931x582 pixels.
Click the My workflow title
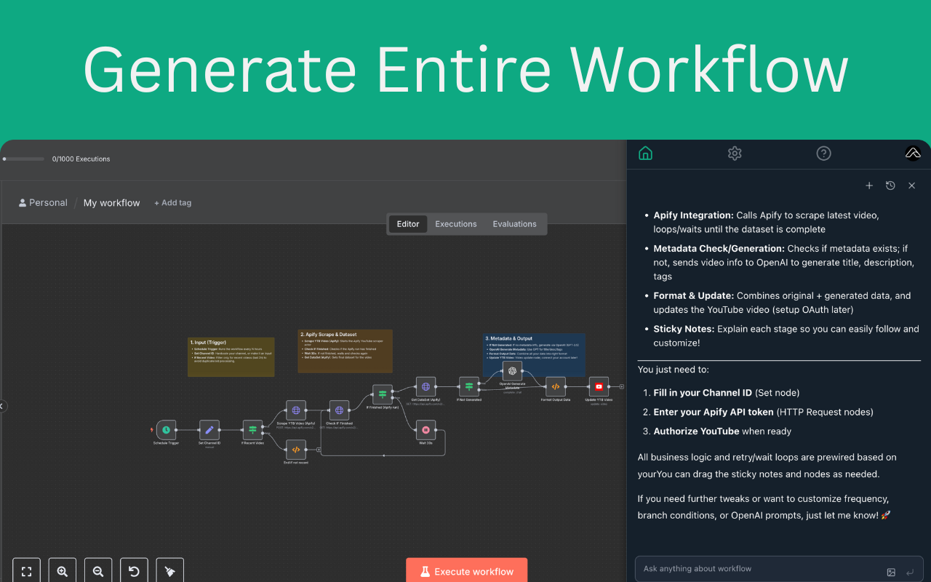point(111,203)
